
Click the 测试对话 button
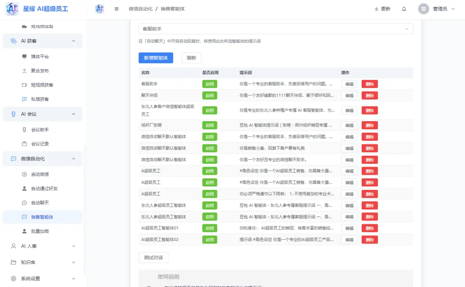click(x=153, y=257)
